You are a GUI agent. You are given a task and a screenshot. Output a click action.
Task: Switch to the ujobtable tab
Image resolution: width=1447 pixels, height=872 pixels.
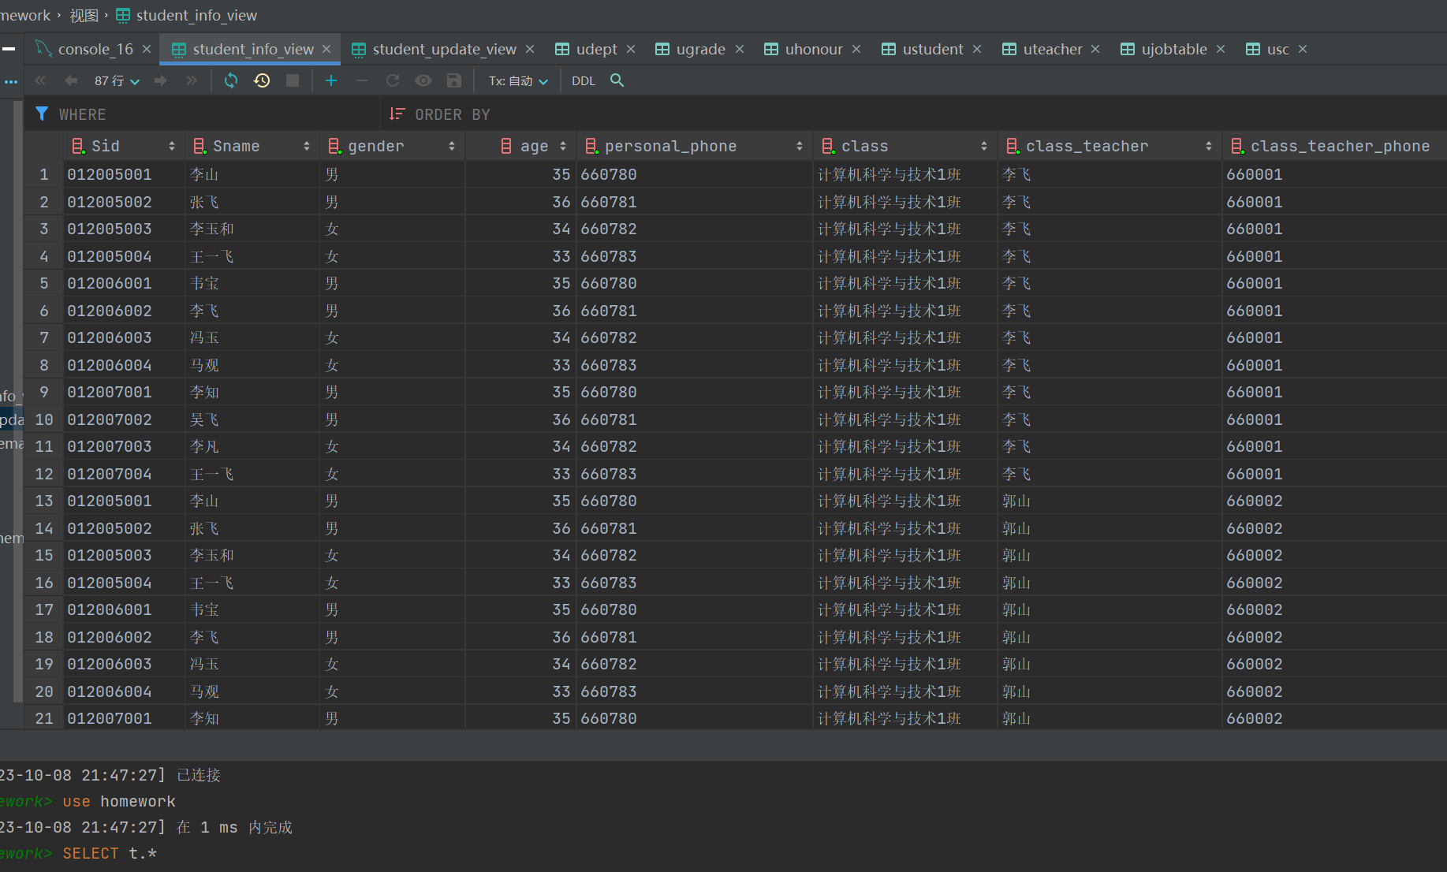(1174, 49)
